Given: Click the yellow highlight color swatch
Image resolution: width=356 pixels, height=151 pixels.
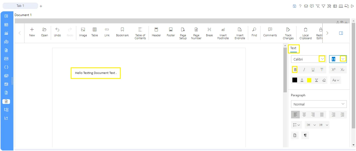Looking at the screenshot, I should 309,80.
